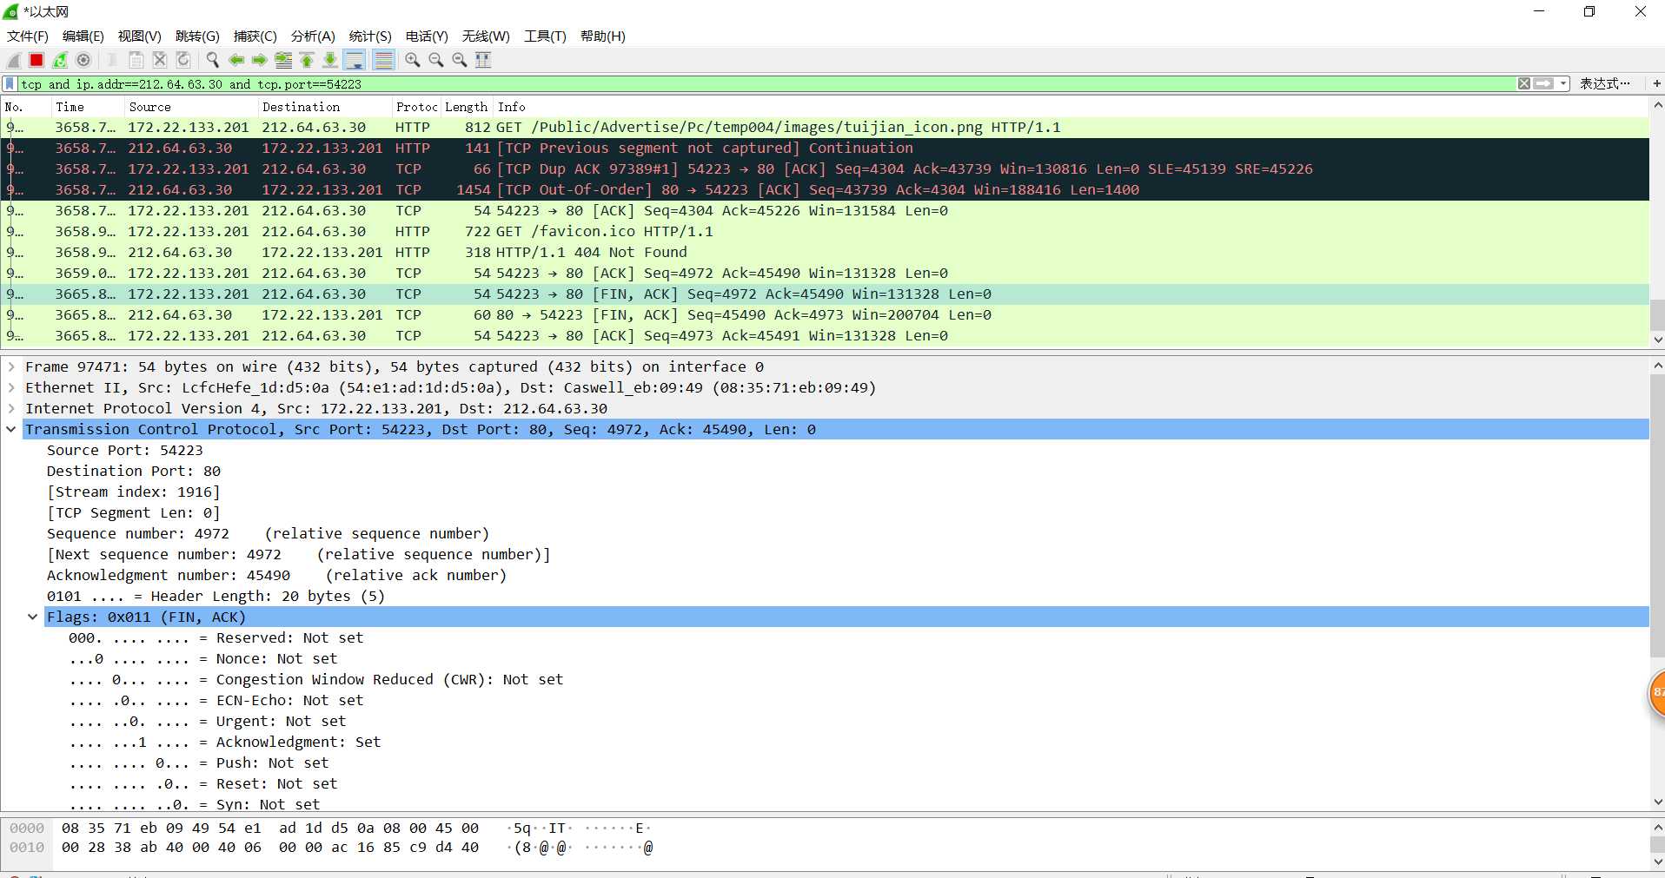
Task: Open the 文件(F) menu
Action: click(x=28, y=36)
